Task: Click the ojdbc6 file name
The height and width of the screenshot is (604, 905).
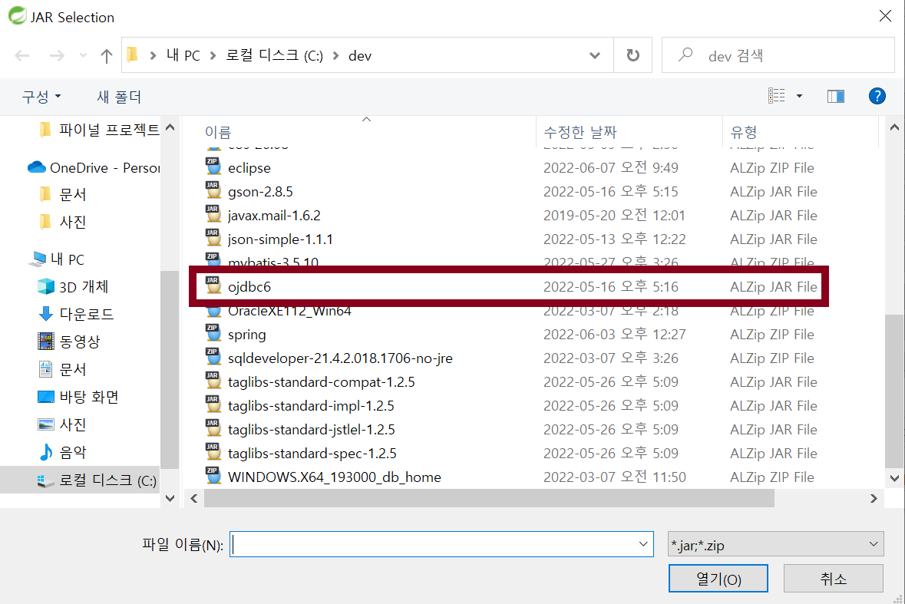Action: [249, 287]
